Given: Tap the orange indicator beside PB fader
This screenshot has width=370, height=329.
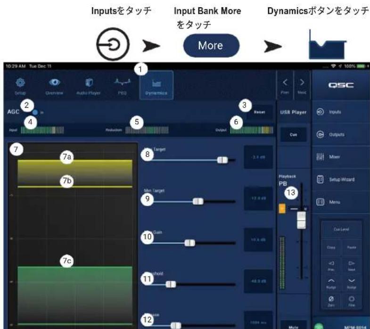Looking at the screenshot, I should click(x=282, y=209).
